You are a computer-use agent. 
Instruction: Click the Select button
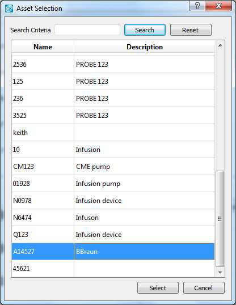[x=158, y=287]
